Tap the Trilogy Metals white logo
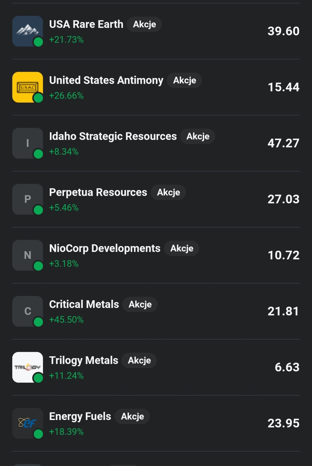The image size is (312, 466). (x=28, y=367)
